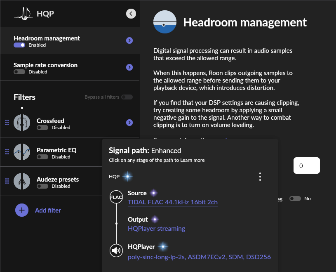Screen dimensions: 336x272
Task: Open TIDAL FLAC 44.1kHz 16bit 2ch link
Action: click(173, 202)
